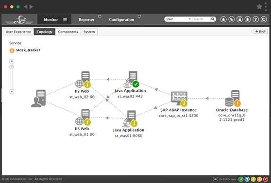
Task: Select Java Application st_was01 node icon
Action: (x=130, y=118)
